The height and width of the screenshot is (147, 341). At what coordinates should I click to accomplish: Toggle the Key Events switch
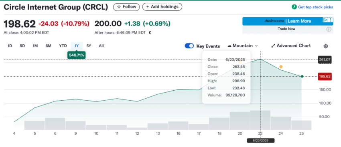pyautogui.click(x=189, y=46)
